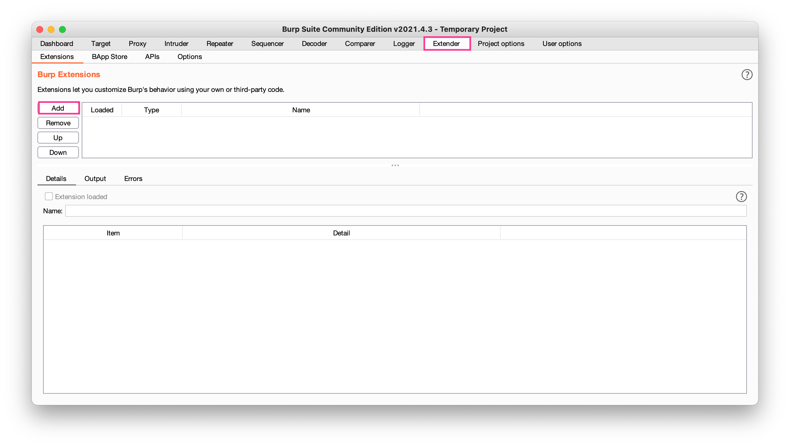This screenshot has width=790, height=447.
Task: Switch to the APIs sub-tab
Action: 152,57
